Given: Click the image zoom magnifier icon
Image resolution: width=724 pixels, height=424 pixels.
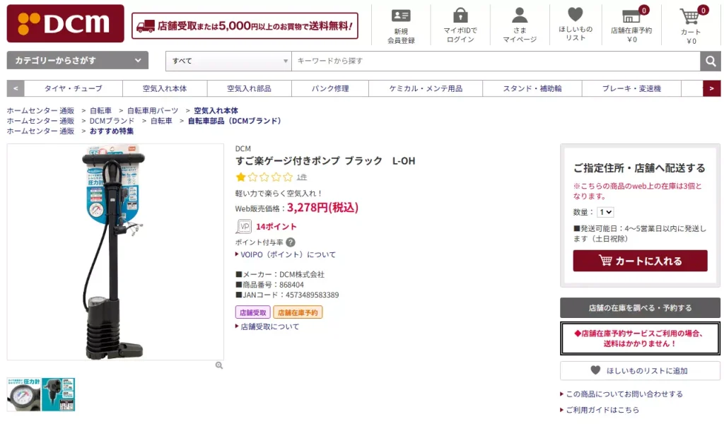Looking at the screenshot, I should point(219,365).
